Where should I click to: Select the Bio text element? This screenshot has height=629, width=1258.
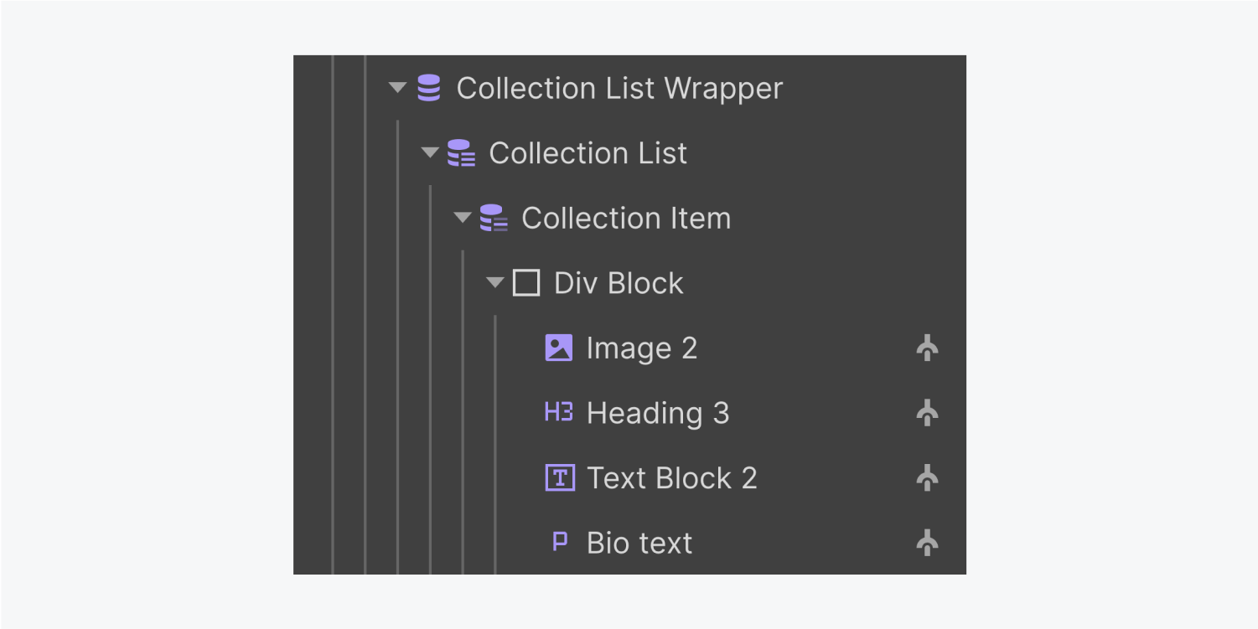tap(639, 542)
